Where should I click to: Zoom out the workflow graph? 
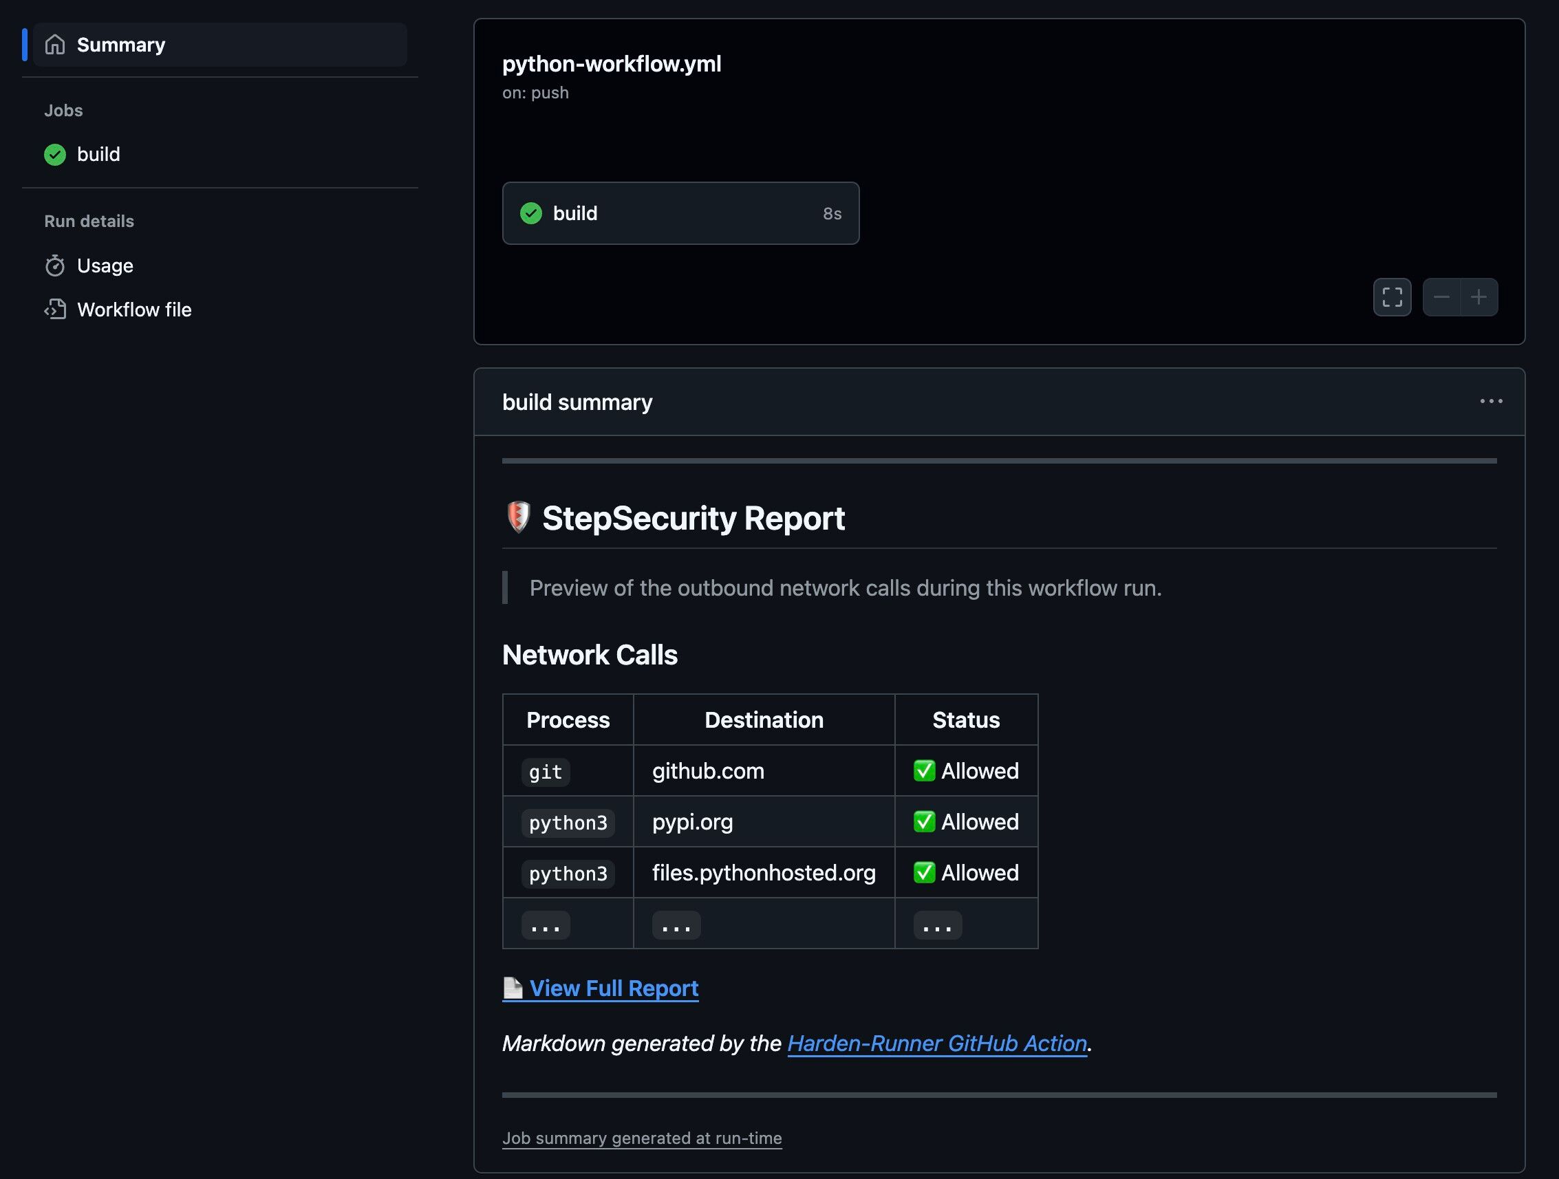pyautogui.click(x=1441, y=296)
